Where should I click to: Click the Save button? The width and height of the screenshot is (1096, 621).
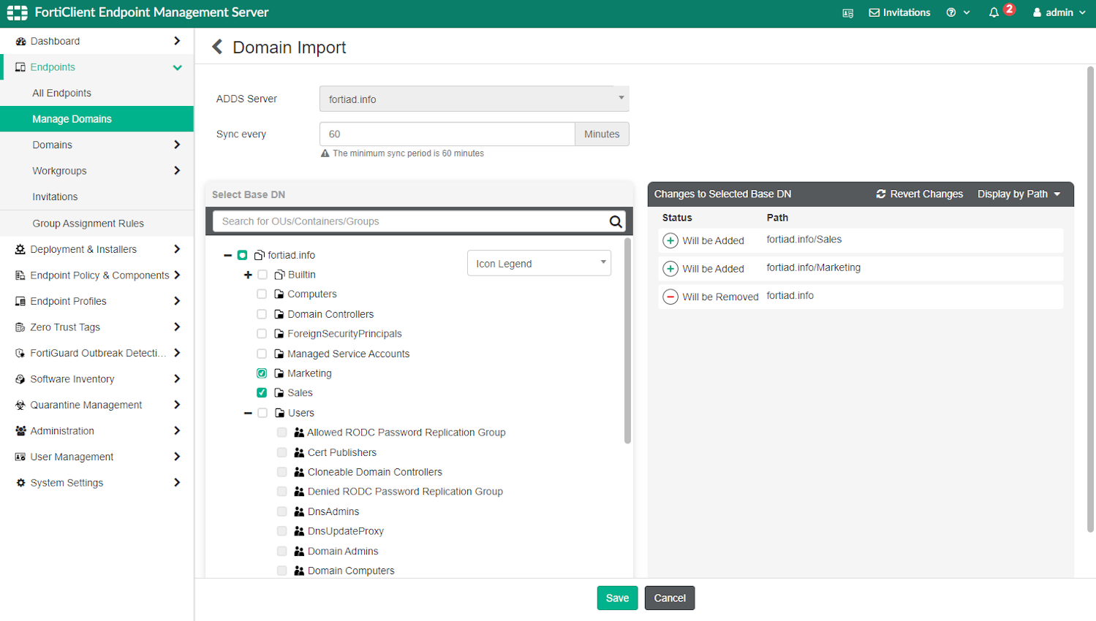tap(616, 598)
